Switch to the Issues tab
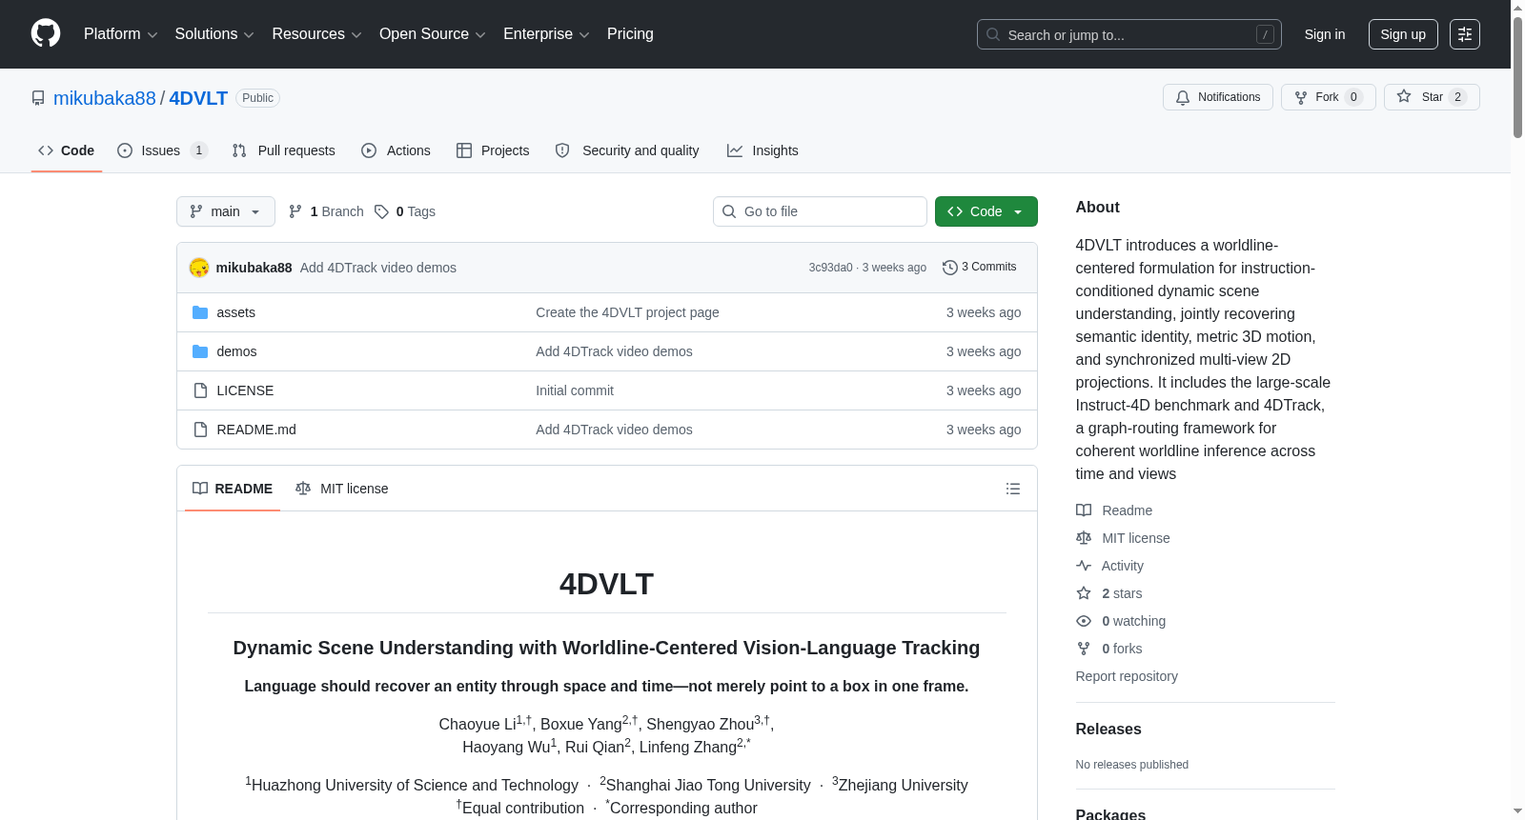The height and width of the screenshot is (820, 1525). coord(161,150)
